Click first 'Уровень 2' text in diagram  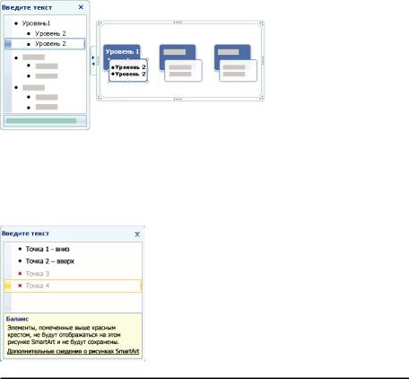(130, 67)
